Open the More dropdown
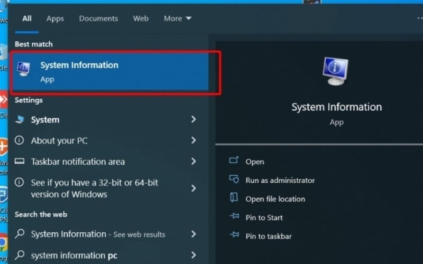The image size is (423, 264). (178, 18)
